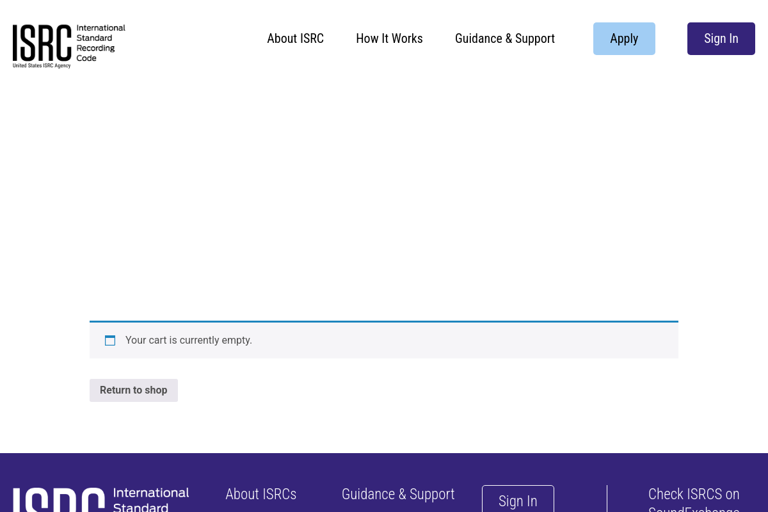Open the About ISRCs footer link
The image size is (768, 512).
(x=260, y=494)
